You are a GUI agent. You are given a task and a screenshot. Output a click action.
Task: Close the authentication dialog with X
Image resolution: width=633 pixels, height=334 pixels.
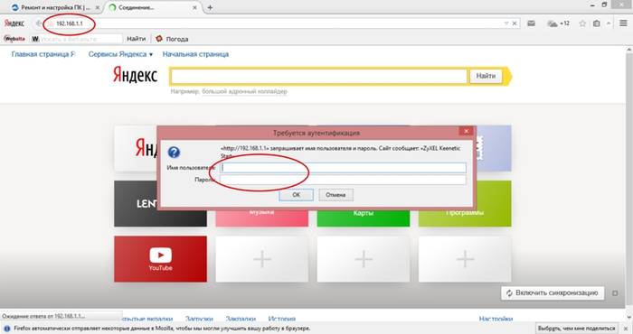[466, 131]
